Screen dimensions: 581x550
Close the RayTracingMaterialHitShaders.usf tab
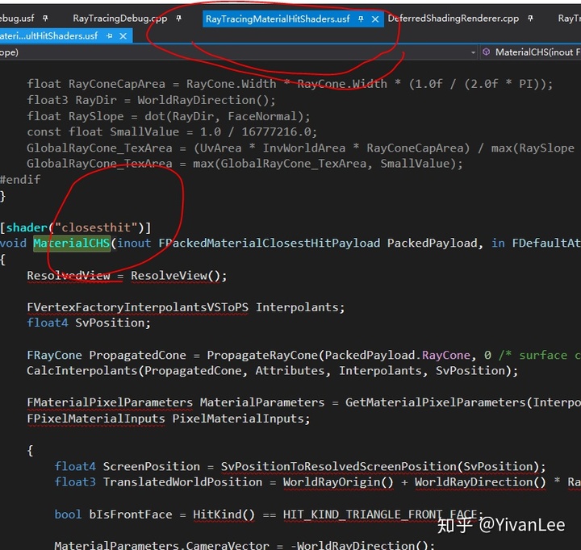[x=375, y=19]
